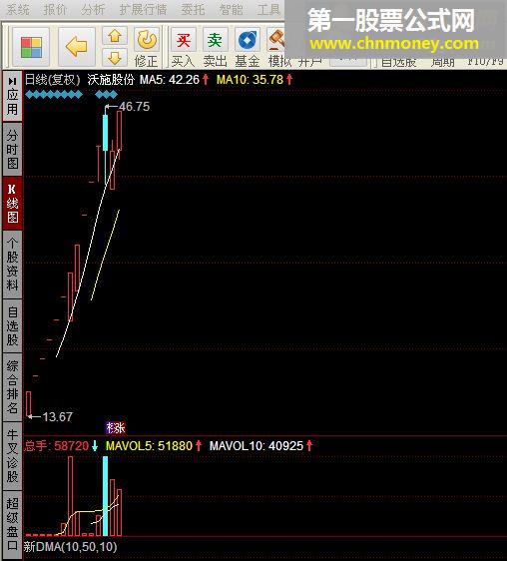This screenshot has height=561, width=507.
Task: Open the 综合排名 sidebar tab
Action: click(13, 387)
